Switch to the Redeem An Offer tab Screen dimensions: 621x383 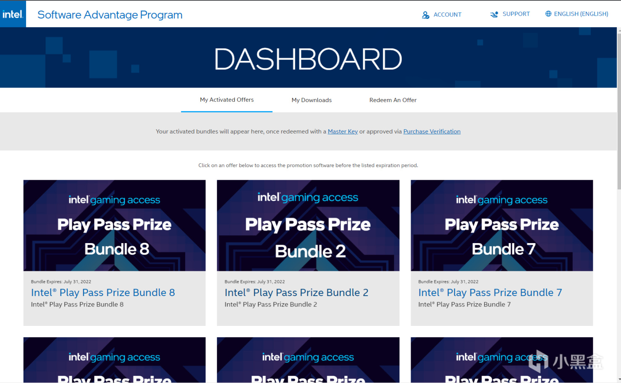pyautogui.click(x=393, y=100)
